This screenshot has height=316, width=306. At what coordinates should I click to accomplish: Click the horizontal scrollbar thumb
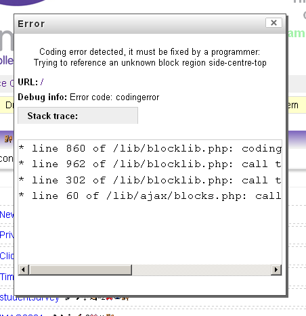81,270
